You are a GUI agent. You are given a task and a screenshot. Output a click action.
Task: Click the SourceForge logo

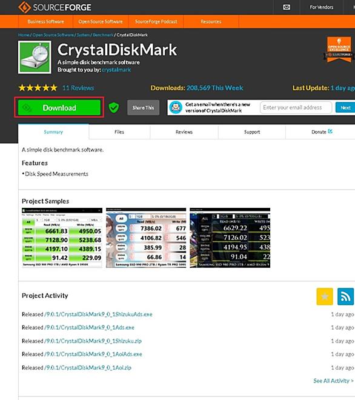pyautogui.click(x=55, y=7)
